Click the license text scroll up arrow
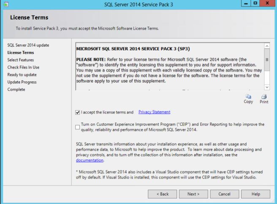Image resolution: width=277 pixels, height=204 pixels. click(267, 46)
